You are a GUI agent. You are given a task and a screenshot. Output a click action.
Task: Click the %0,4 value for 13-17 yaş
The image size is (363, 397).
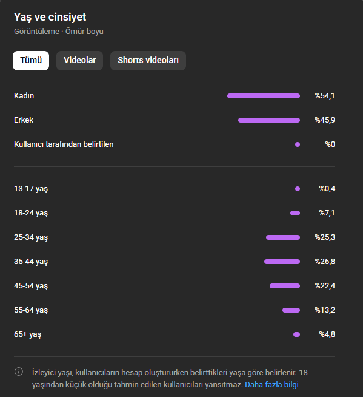tap(327, 189)
